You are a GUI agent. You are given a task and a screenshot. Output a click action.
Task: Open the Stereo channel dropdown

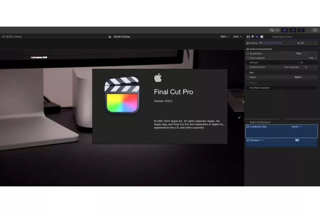[x=297, y=127]
